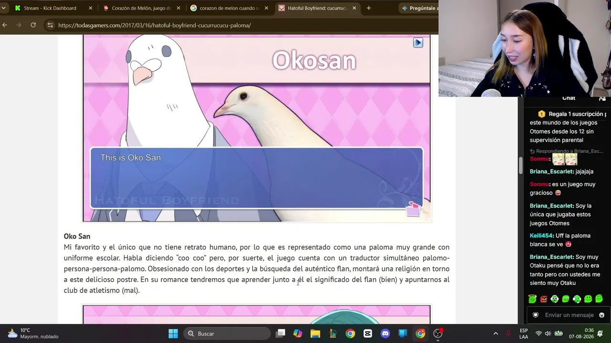
Task: Expand the tab search dropdown
Action: [4, 8]
